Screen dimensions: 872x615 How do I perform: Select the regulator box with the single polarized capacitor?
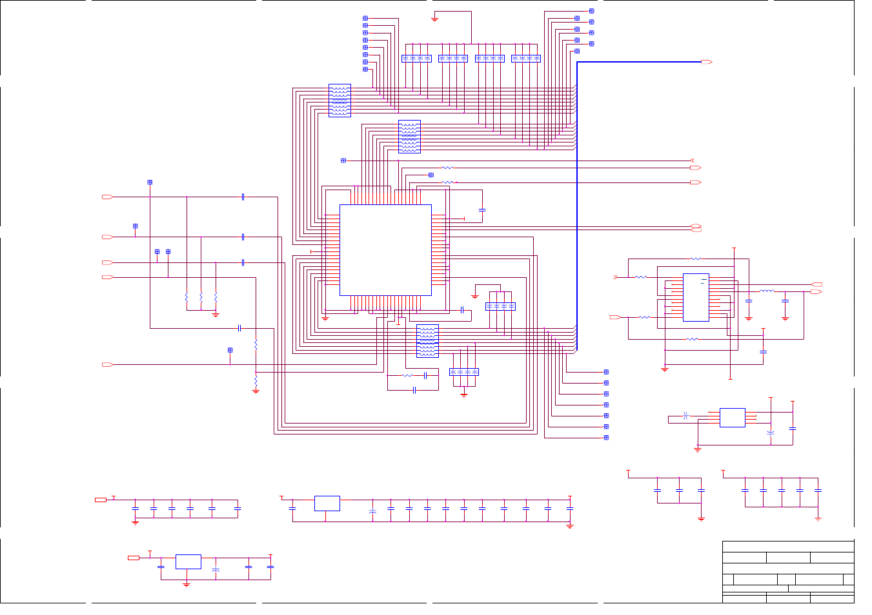pyautogui.click(x=188, y=561)
